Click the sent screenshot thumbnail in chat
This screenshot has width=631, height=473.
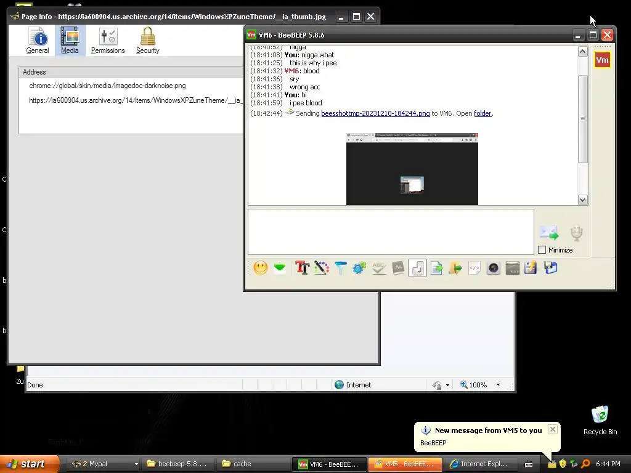point(412,169)
